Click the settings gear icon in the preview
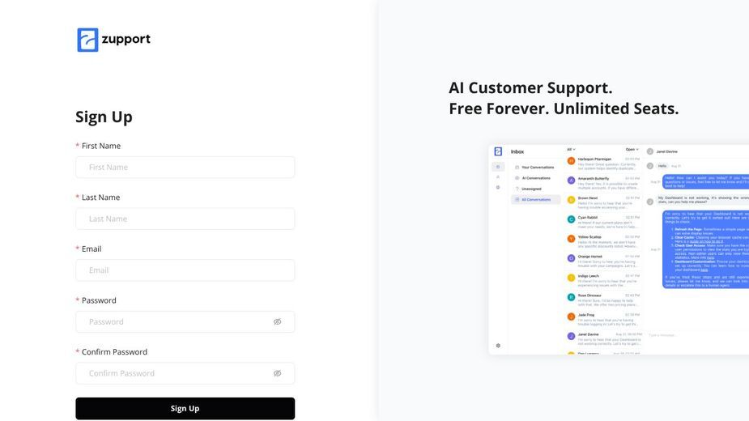The width and height of the screenshot is (749, 421). click(498, 346)
